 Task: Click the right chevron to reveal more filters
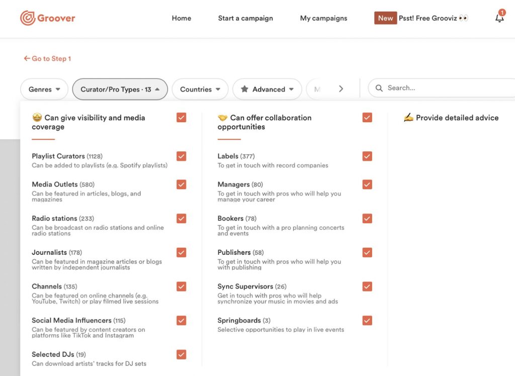pyautogui.click(x=341, y=88)
